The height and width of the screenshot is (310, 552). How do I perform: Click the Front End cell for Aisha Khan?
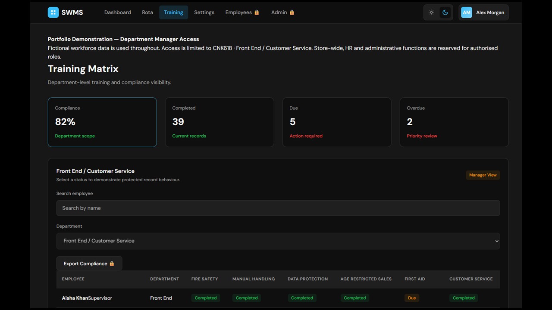161,298
